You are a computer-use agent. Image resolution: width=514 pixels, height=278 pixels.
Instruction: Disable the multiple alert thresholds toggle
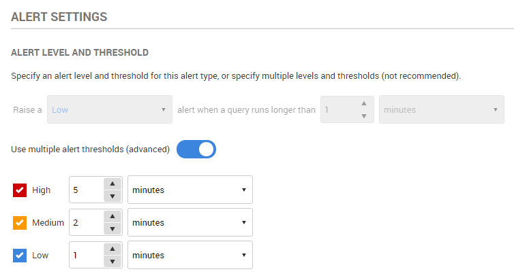click(196, 149)
